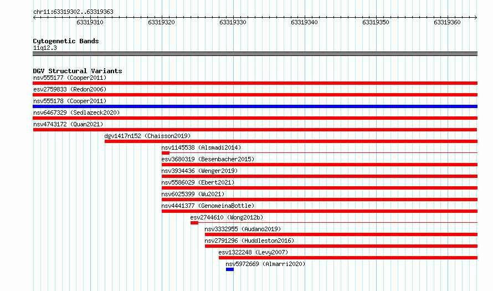
Task: Click the esv1322248 (Levy2007) label
Action: coord(253,252)
